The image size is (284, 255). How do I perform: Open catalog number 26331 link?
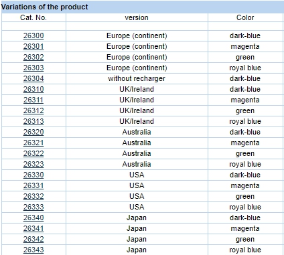[33, 185]
